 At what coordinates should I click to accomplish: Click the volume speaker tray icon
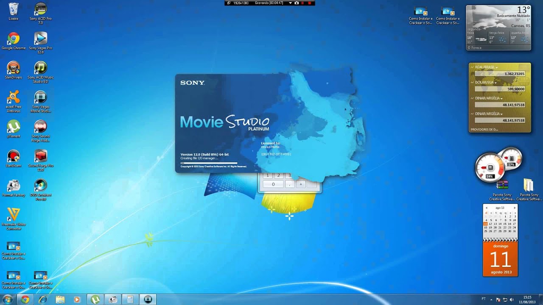pos(511,299)
